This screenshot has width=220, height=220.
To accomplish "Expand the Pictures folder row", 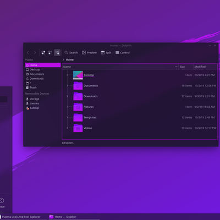I will (67, 107).
